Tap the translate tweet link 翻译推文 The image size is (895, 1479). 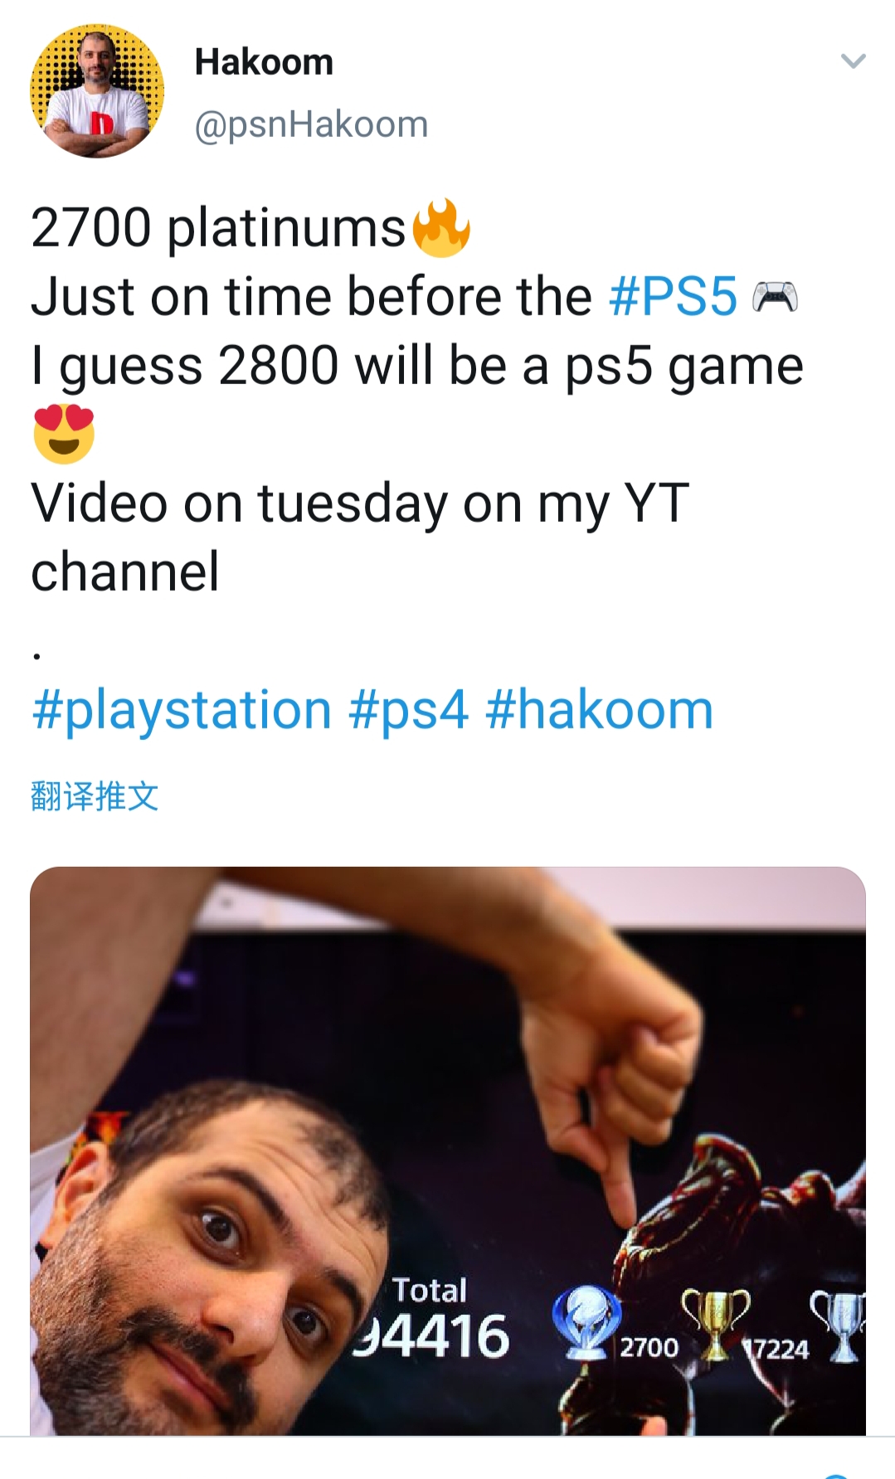click(x=95, y=795)
